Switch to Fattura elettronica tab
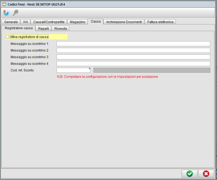Viewport: 217px width, 180px height. pyautogui.click(x=160, y=22)
